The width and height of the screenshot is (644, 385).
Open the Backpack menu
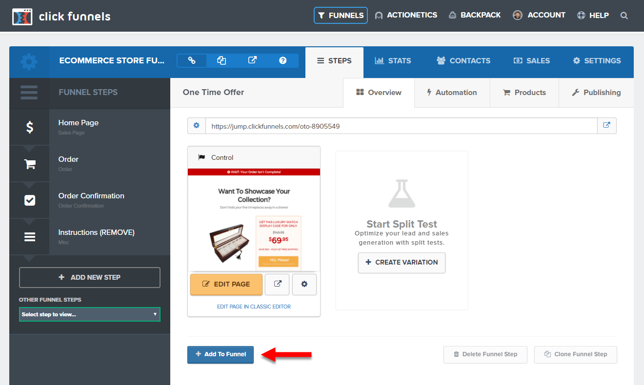tap(474, 15)
